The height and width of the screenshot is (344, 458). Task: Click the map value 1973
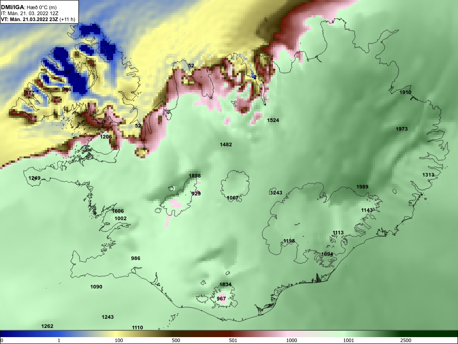click(402, 129)
